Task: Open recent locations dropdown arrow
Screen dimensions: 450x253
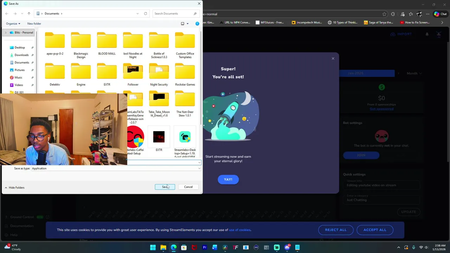Action: pyautogui.click(x=22, y=13)
